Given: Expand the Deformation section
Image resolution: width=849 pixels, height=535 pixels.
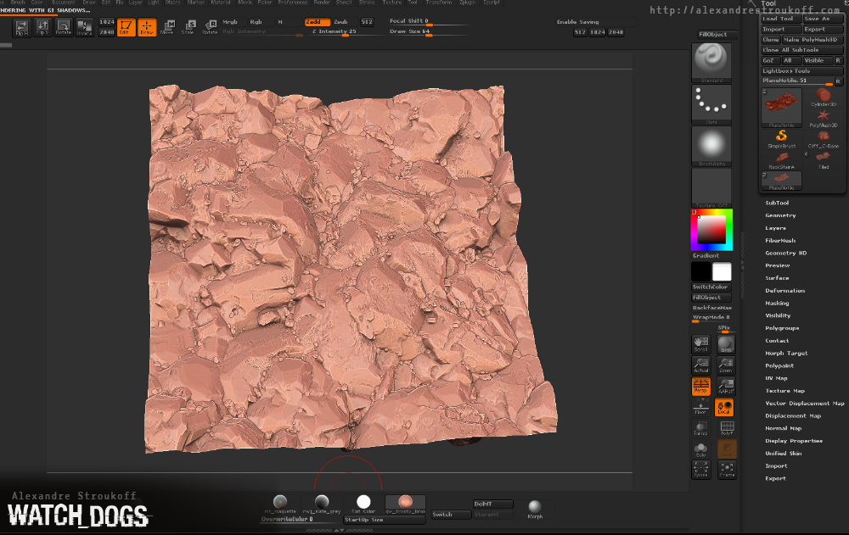Looking at the screenshot, I should click(x=784, y=291).
